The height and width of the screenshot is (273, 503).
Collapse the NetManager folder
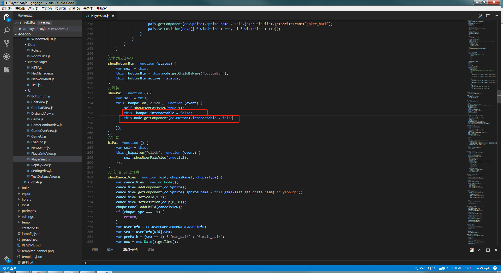[x=26, y=62]
